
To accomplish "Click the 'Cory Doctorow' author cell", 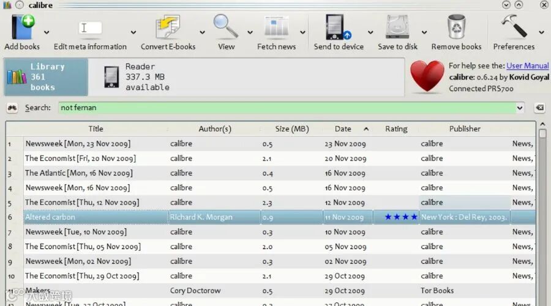I will (x=215, y=291).
